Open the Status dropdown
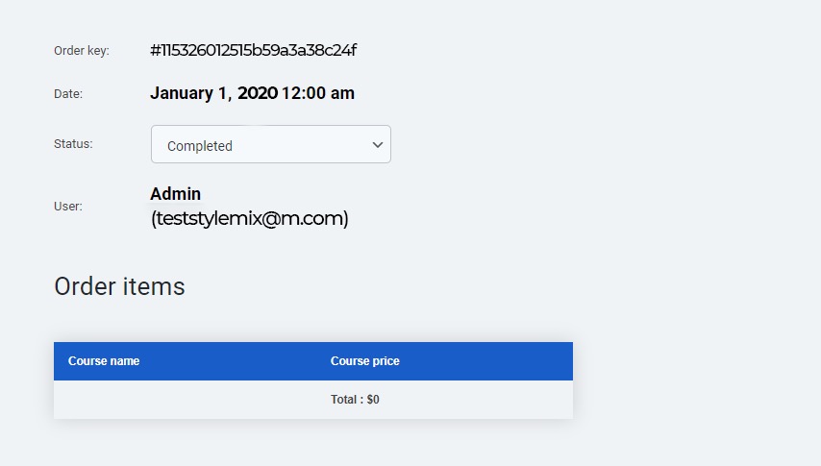The width and height of the screenshot is (821, 466). point(270,144)
